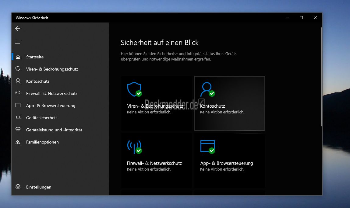Viewport: 350px width, 208px height.
Task: Click the Startseite home icon
Action: pos(18,57)
